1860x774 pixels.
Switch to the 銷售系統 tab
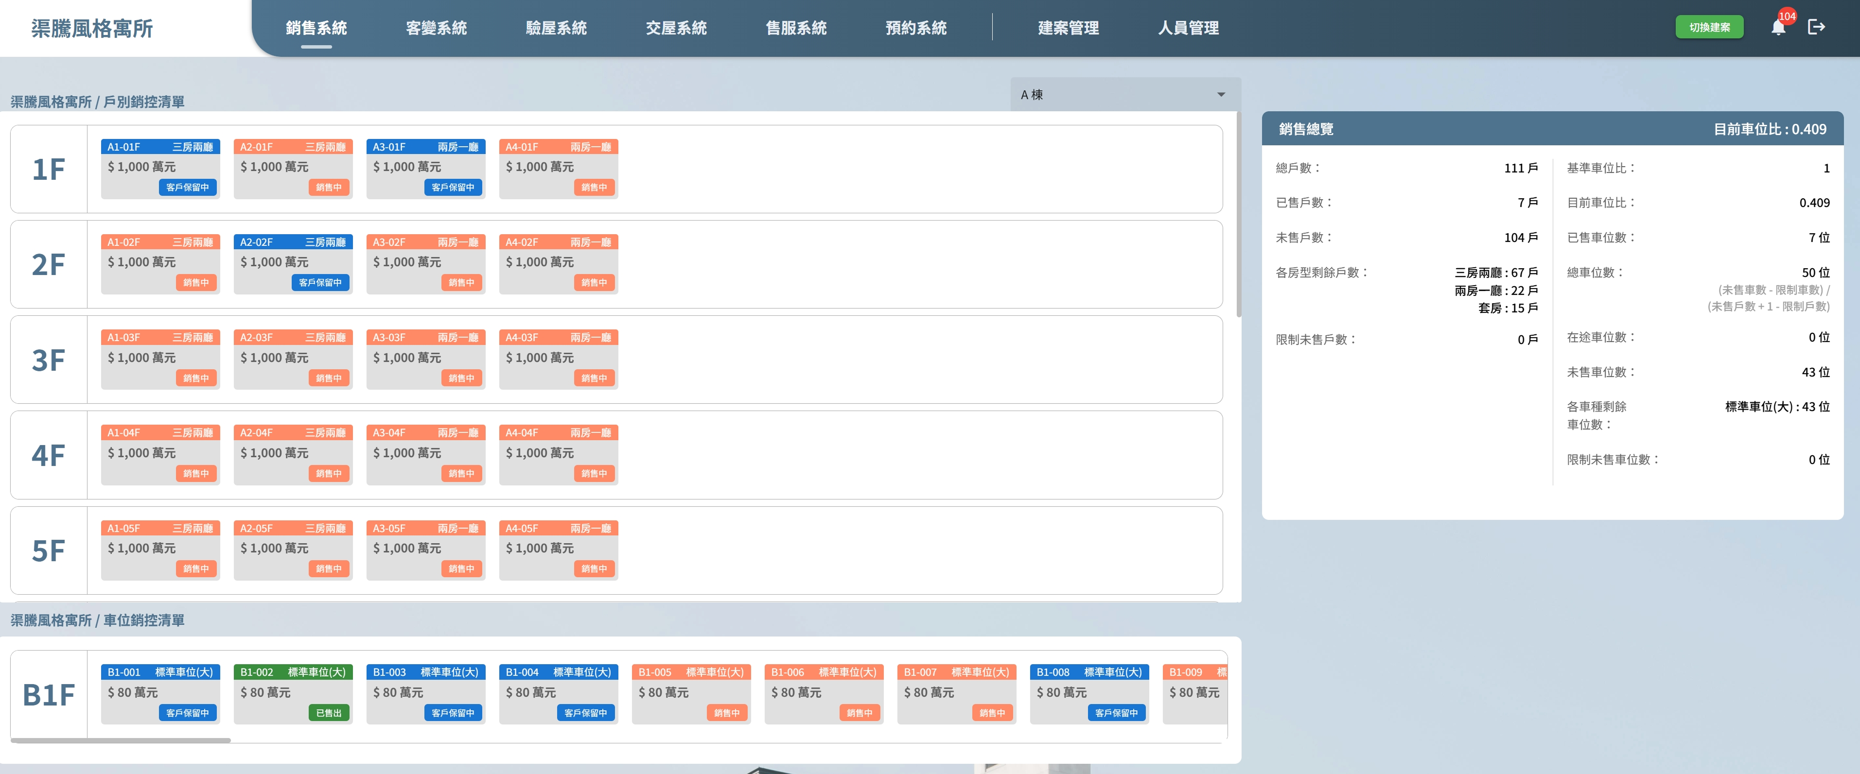tap(316, 28)
